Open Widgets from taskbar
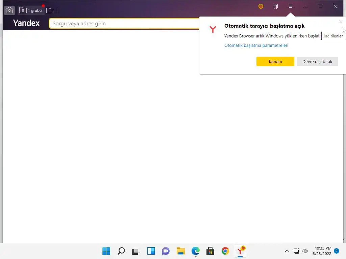 click(151, 251)
